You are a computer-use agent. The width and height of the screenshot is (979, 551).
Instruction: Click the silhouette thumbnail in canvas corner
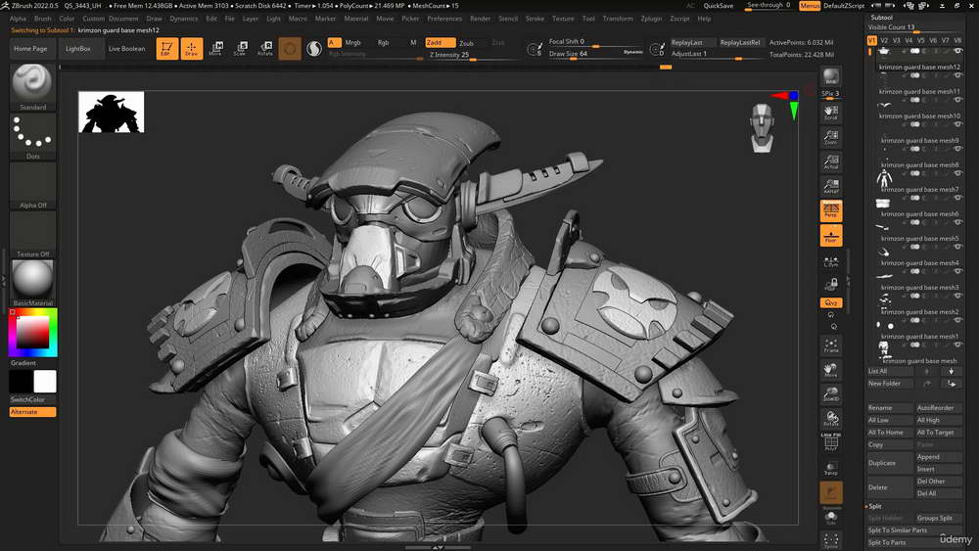112,112
